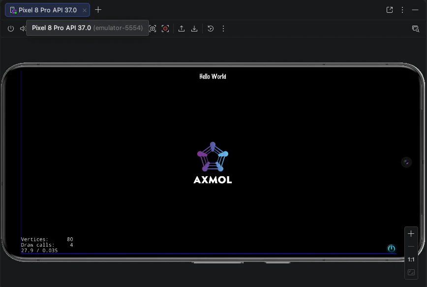This screenshot has width=427, height=287.
Task: Tap the blue power icon in the game
Action: [391, 248]
